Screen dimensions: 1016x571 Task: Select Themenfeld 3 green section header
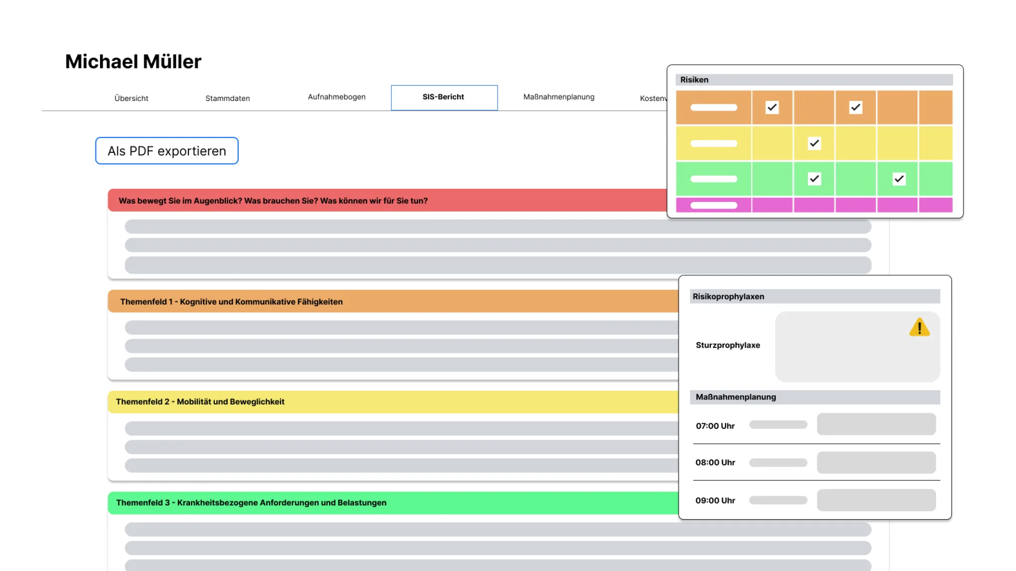tap(393, 503)
